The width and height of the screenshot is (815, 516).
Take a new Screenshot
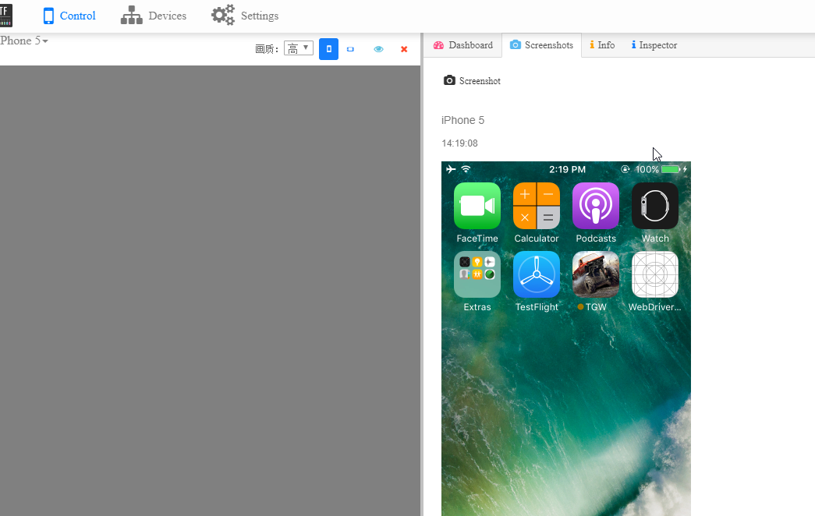[472, 80]
